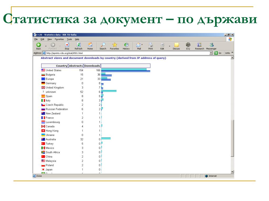Click the 154 abstracts value

81,70
